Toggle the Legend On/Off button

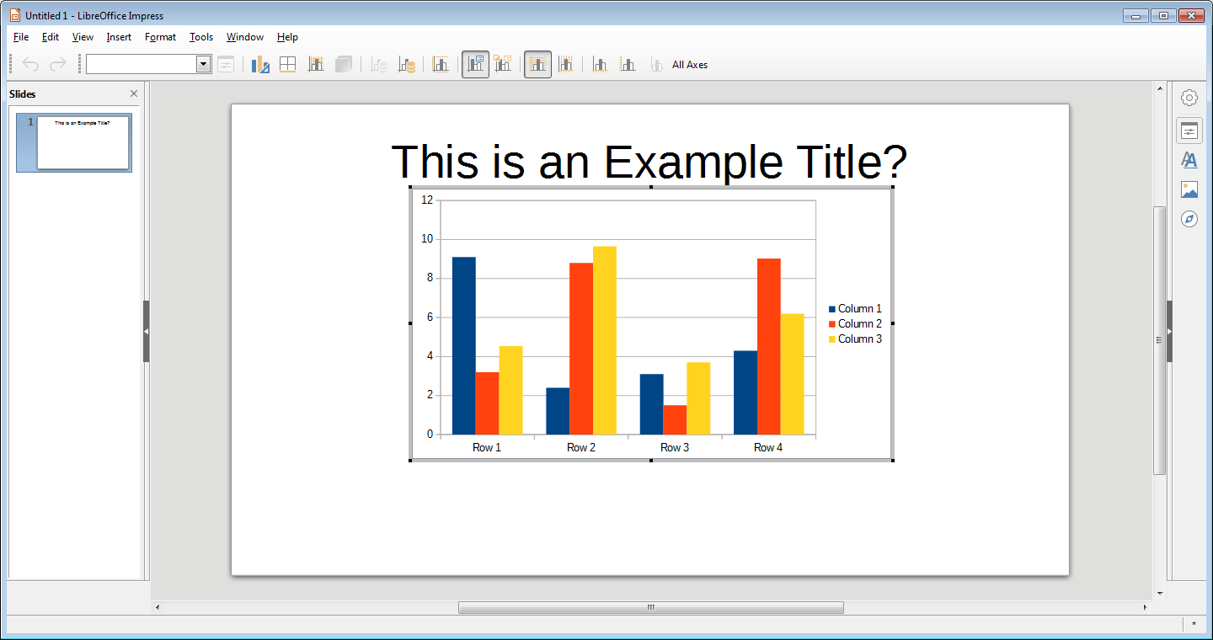click(475, 65)
